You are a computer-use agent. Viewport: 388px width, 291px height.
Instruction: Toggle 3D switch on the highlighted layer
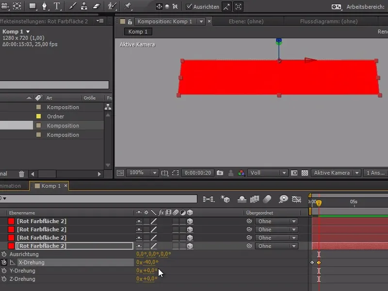[x=190, y=246]
